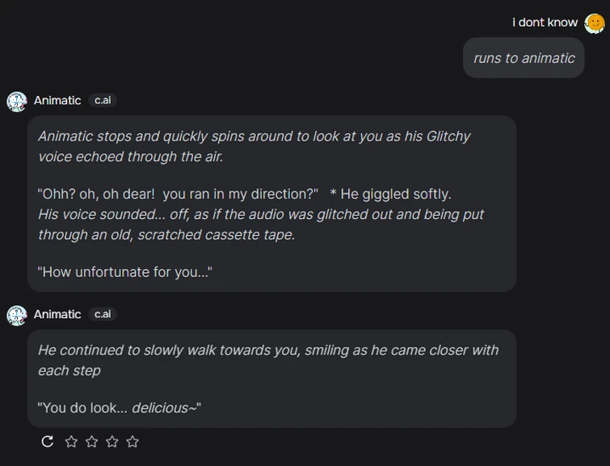This screenshot has width=610, height=466.
Task: Click the "You do look... delicious~" line
Action: click(120, 408)
